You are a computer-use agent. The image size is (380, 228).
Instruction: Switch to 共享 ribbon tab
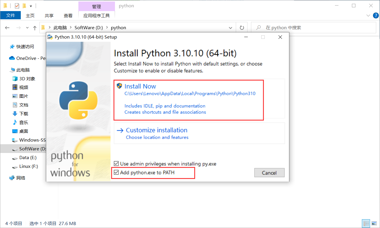(x=49, y=16)
